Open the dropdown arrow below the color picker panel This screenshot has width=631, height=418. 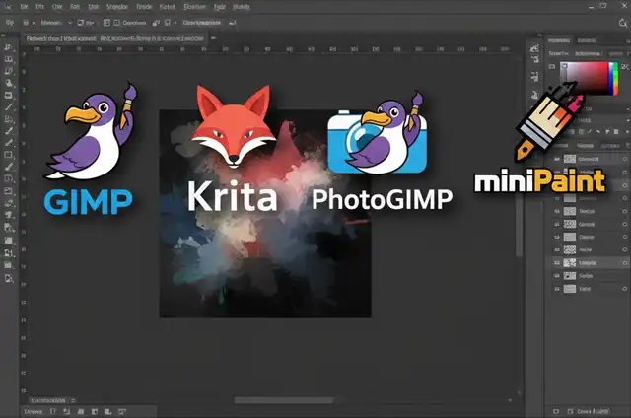[x=628, y=109]
